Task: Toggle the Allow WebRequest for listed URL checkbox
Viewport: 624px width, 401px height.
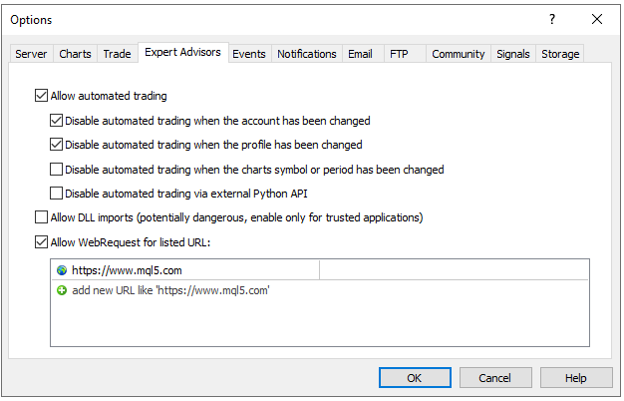Action: tap(41, 241)
